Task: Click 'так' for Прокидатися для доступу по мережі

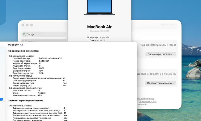Action: coord(66,118)
